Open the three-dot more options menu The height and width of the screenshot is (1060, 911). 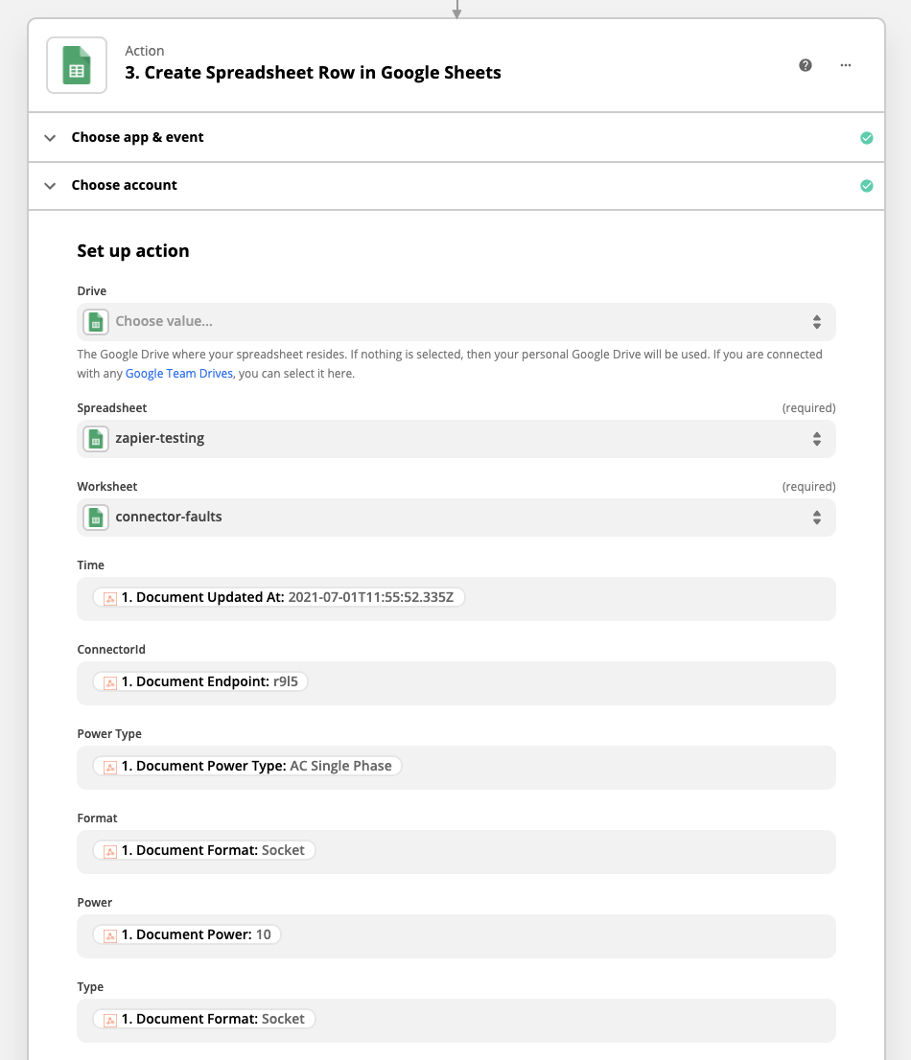(845, 65)
